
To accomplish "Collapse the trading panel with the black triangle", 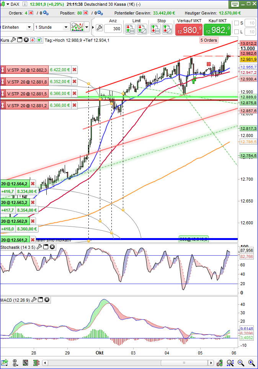I will [x=93, y=27].
